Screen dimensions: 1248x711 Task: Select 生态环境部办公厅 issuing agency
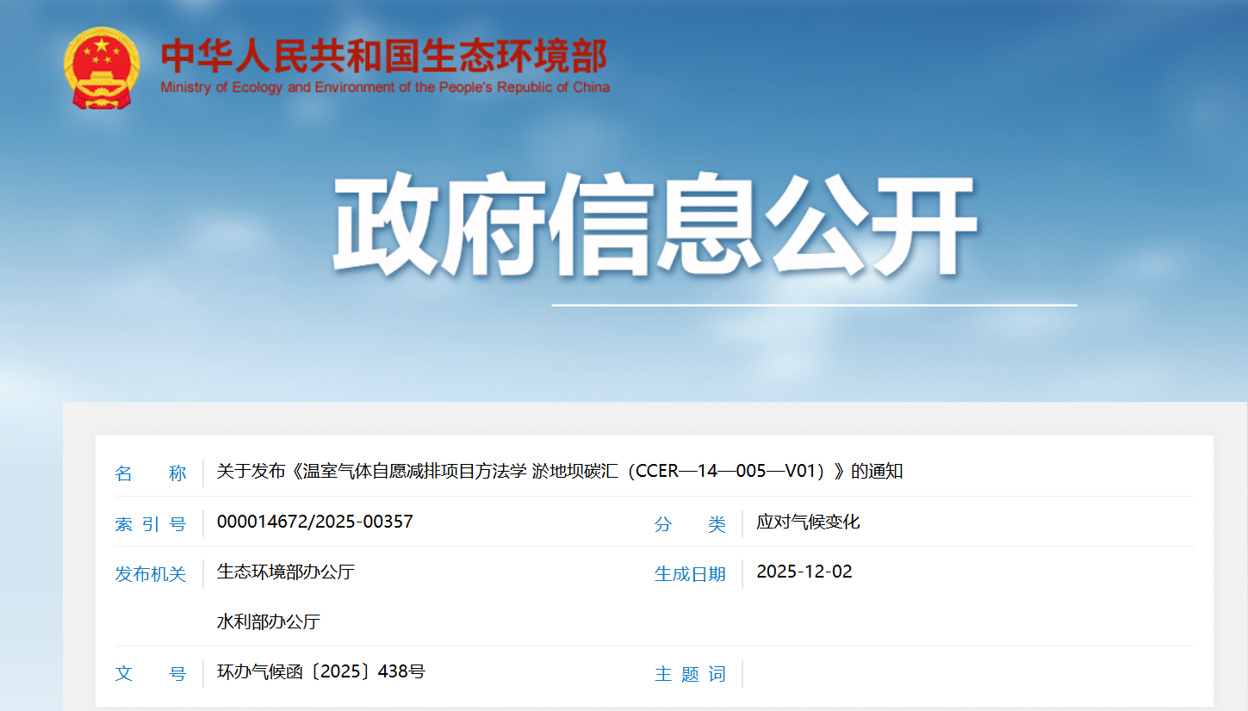(285, 572)
